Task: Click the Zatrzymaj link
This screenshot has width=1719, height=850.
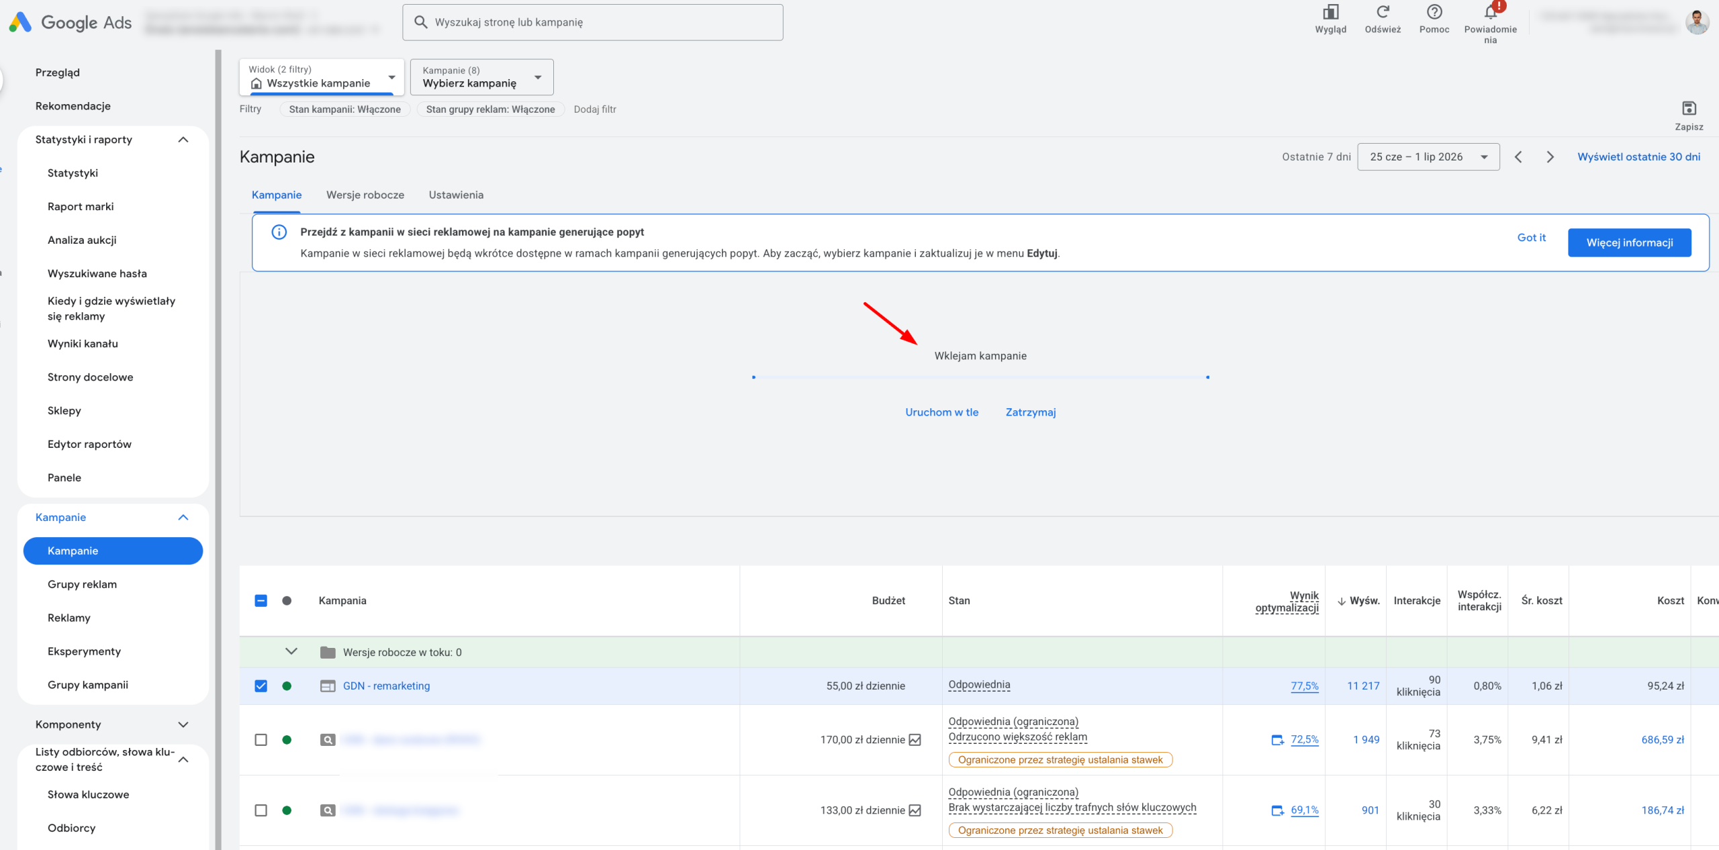Action: (1031, 412)
